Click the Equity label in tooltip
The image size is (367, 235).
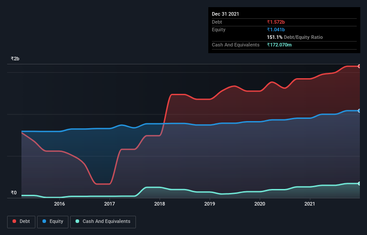coord(219,29)
